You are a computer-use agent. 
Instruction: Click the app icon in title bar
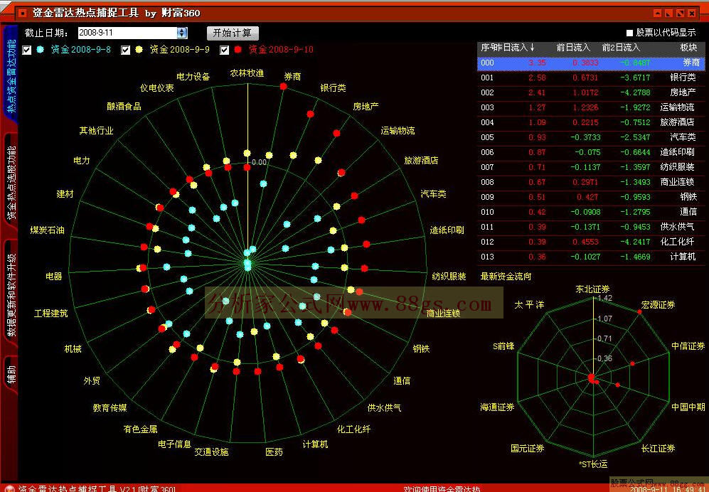coord(23,13)
